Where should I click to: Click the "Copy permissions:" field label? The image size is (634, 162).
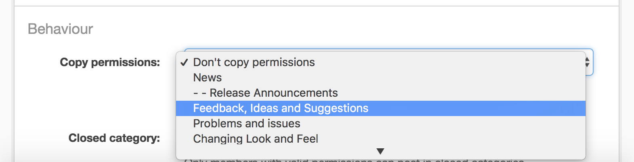110,62
